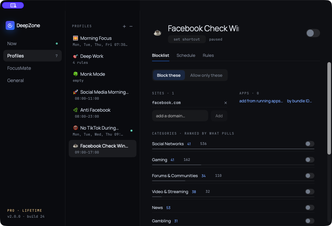
Task: Click the PRO · LIFETIME license label
Action: click(25, 210)
